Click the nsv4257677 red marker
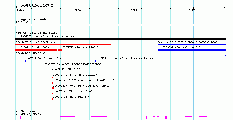 point(53,88)
